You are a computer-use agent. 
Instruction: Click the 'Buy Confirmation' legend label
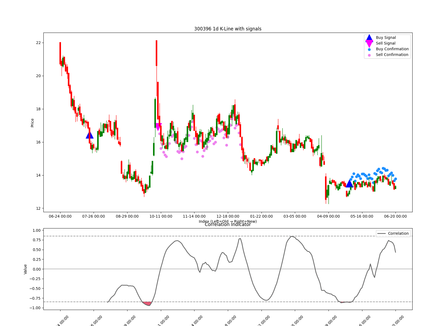tap(392, 49)
